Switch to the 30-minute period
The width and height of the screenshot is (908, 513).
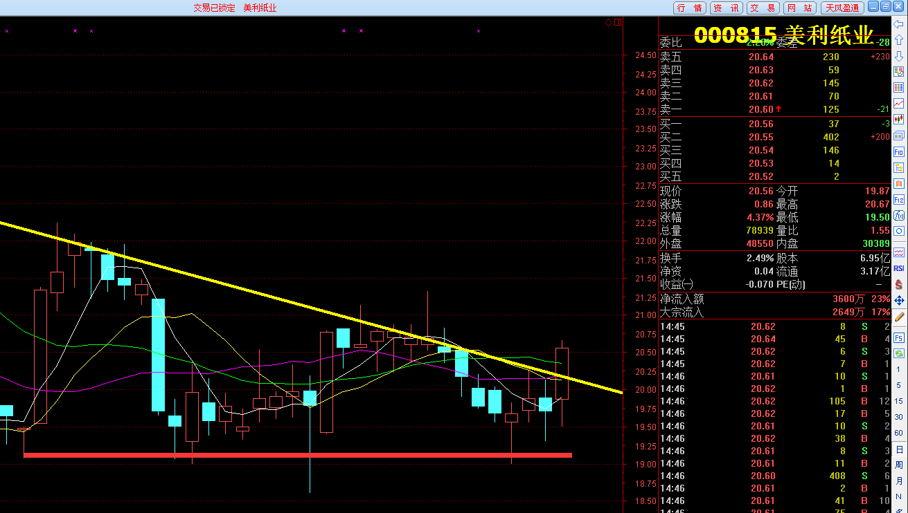coord(899,418)
